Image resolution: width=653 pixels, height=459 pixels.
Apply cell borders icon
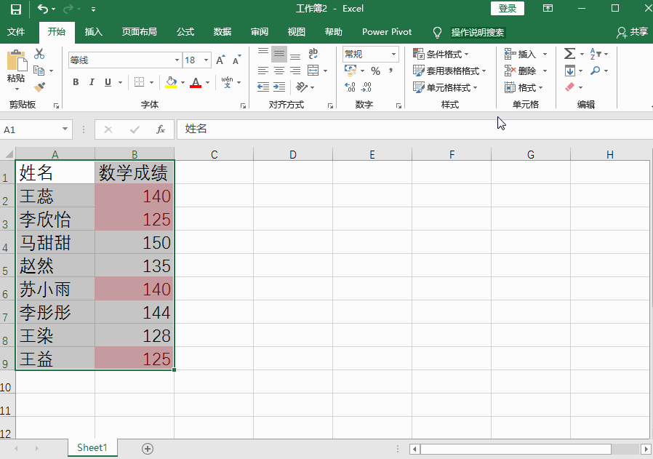(140, 82)
